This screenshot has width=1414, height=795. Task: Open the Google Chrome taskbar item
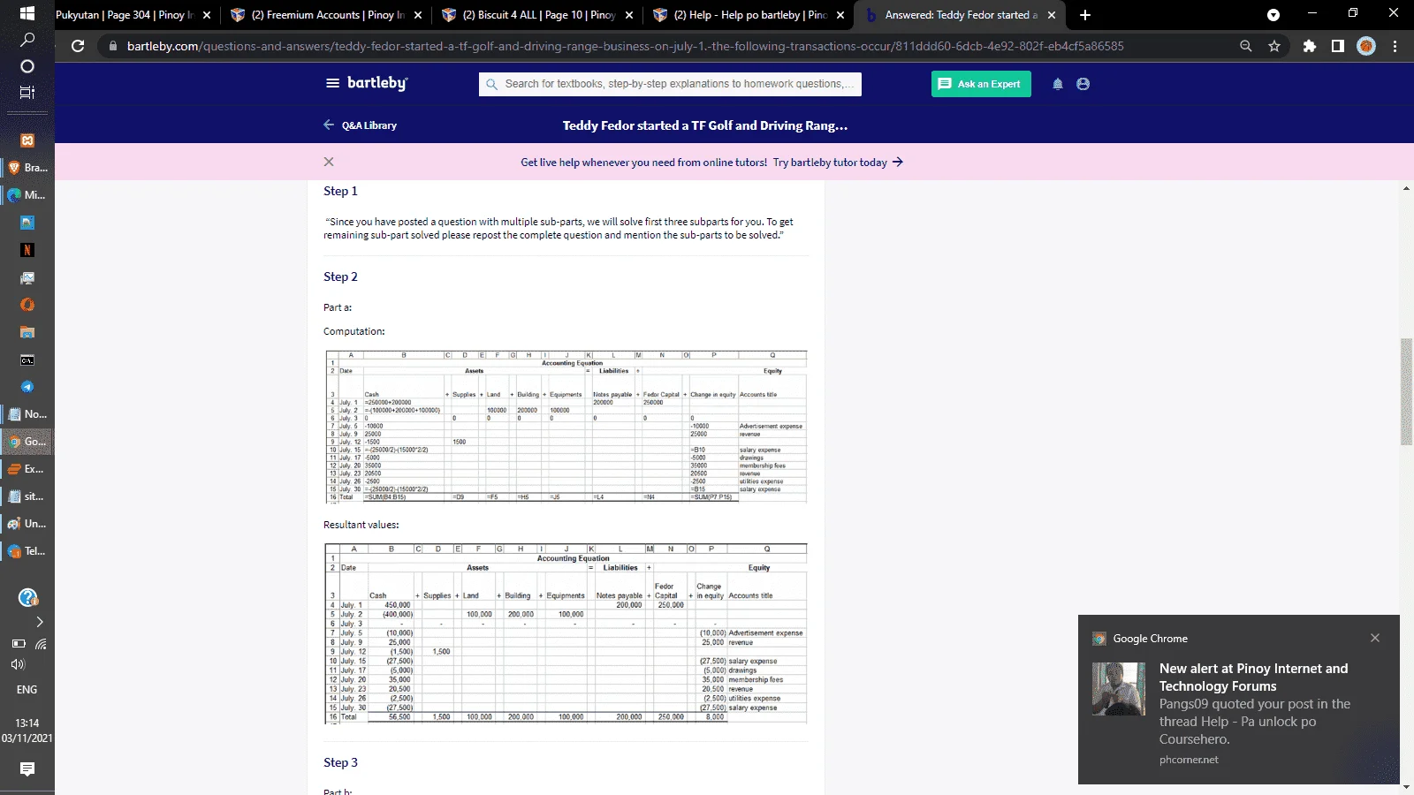tap(27, 442)
